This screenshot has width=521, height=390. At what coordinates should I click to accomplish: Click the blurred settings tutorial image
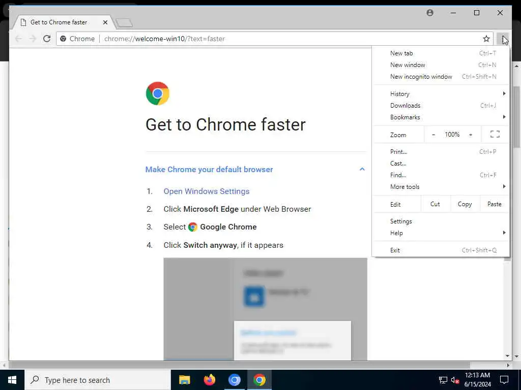tap(265, 309)
